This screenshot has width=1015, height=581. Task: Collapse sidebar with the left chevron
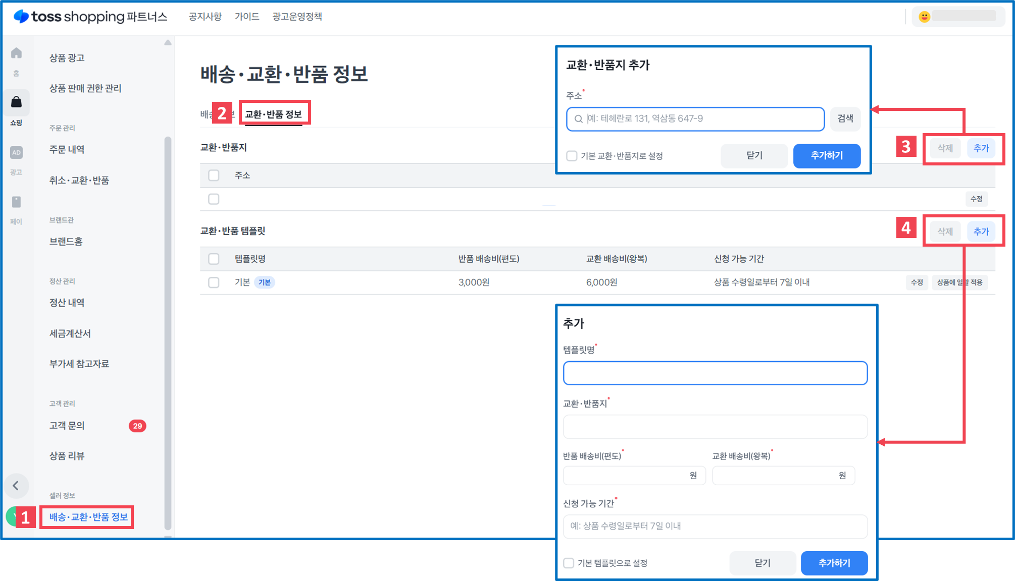tap(16, 486)
